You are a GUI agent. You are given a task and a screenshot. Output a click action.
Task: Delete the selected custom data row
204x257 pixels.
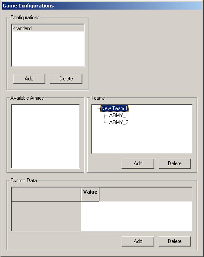pos(174,241)
